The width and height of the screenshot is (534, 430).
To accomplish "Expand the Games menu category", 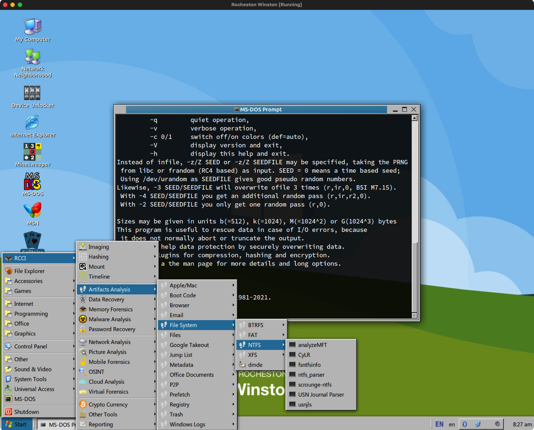I will [23, 291].
